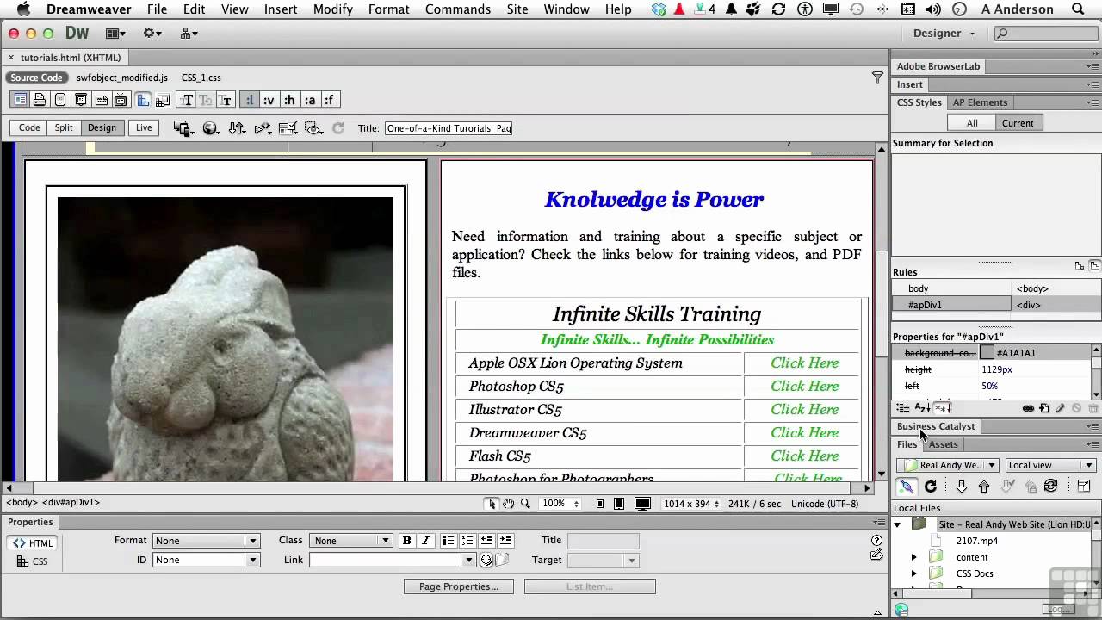Open Properties panel help icon
This screenshot has width=1102, height=620.
tap(876, 541)
